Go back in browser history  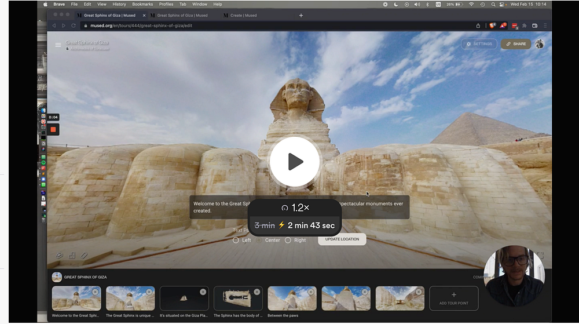tap(54, 26)
